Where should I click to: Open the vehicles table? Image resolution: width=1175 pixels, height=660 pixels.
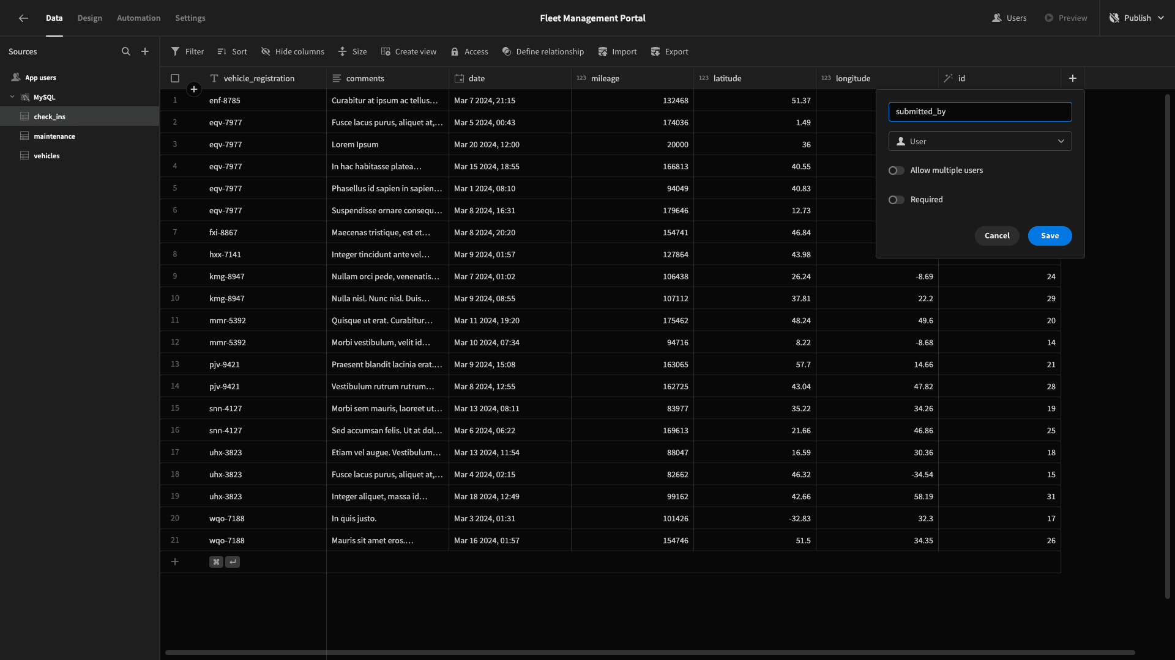(x=80, y=156)
